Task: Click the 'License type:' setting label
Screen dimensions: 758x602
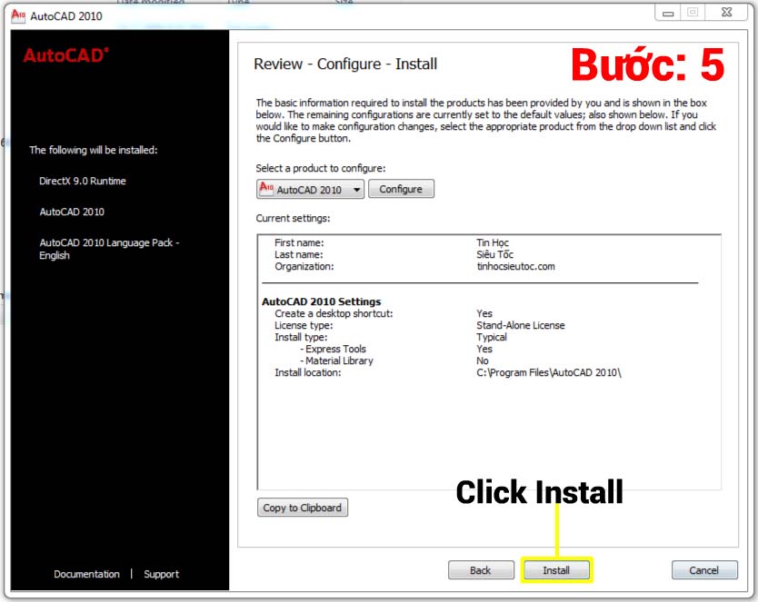Action: 304,325
